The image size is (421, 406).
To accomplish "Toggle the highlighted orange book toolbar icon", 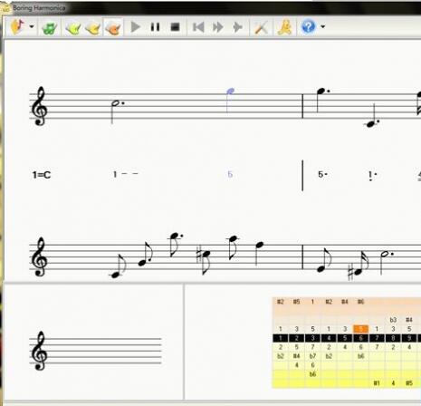I will point(113,28).
